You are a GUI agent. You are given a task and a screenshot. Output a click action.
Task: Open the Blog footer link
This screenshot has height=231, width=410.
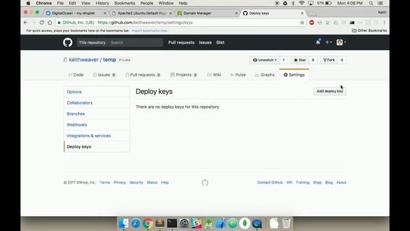coord(329,182)
